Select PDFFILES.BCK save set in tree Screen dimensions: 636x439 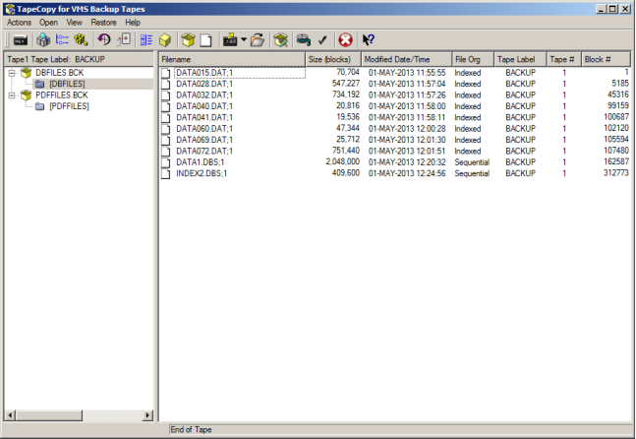click(x=62, y=95)
